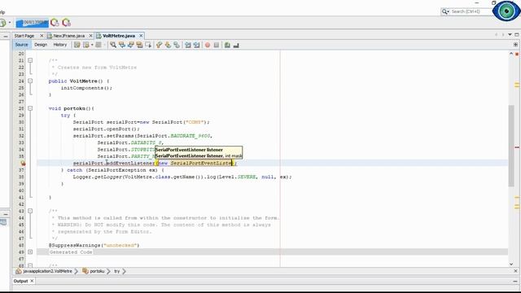This screenshot has height=293, width=521.
Task: Click the memory usage garbage collection bar
Action: click(x=33, y=23)
